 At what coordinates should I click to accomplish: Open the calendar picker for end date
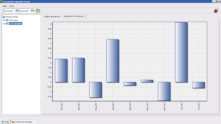32,11
